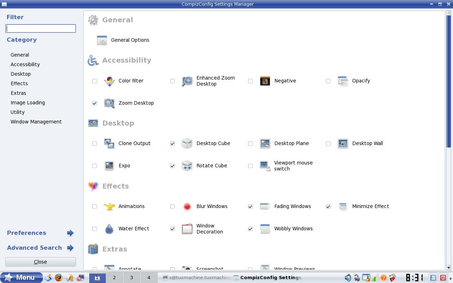Open the Rotate Cube plugin icon

187,166
